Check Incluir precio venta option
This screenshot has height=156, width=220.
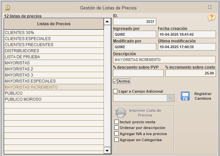click(117, 122)
